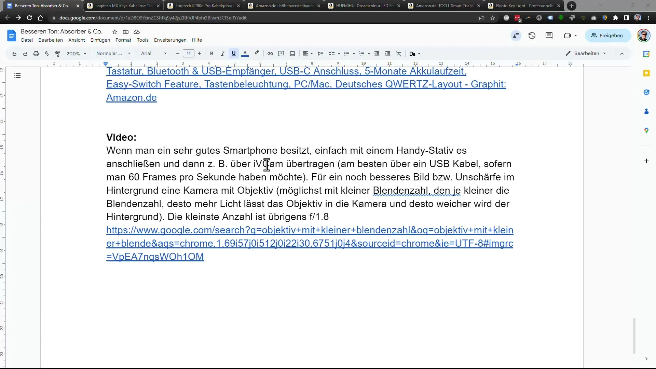Open the paragraph style dropdown

(112, 53)
